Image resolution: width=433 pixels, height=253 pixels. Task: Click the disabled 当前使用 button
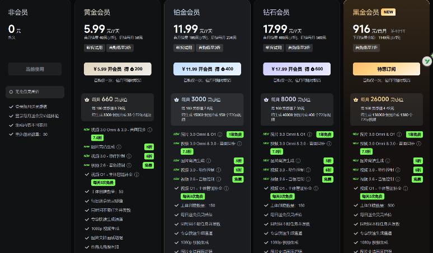tap(35, 69)
